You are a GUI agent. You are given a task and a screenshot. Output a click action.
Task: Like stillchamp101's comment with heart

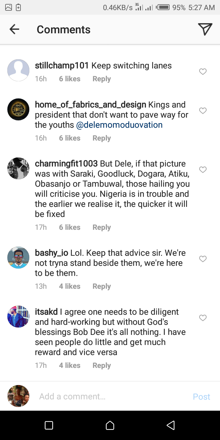[x=203, y=71]
